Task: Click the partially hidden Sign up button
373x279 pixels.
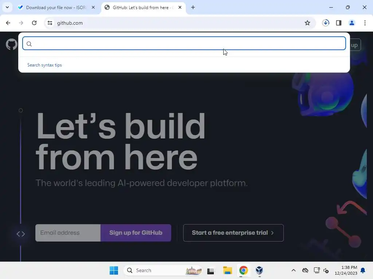Action: click(355, 45)
